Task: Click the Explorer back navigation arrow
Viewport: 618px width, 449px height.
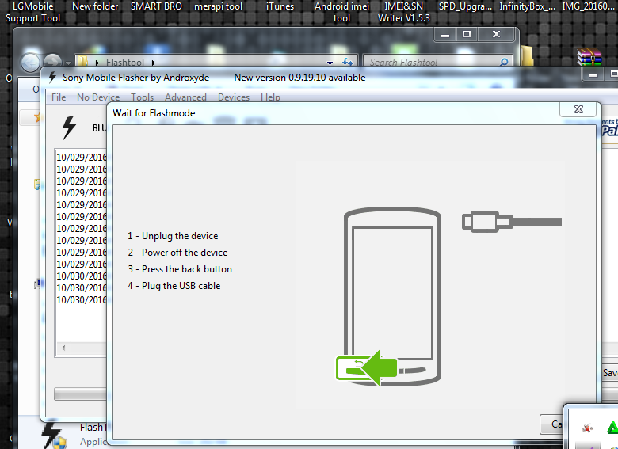Action: [31, 63]
